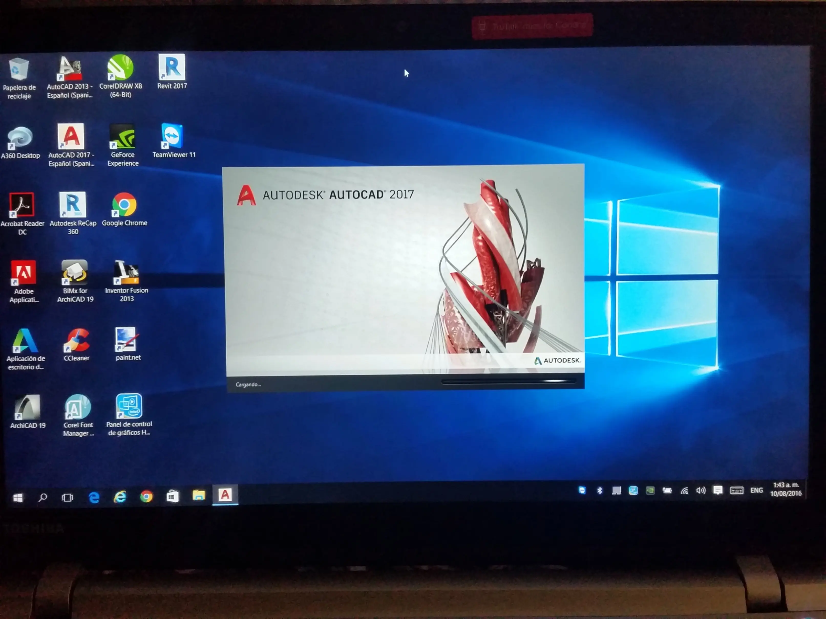Click the Chrome icon in the taskbar
Image resolution: width=826 pixels, height=619 pixels.
tap(146, 497)
